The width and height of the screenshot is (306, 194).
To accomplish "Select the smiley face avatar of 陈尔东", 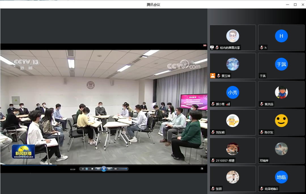I will [x=281, y=121].
